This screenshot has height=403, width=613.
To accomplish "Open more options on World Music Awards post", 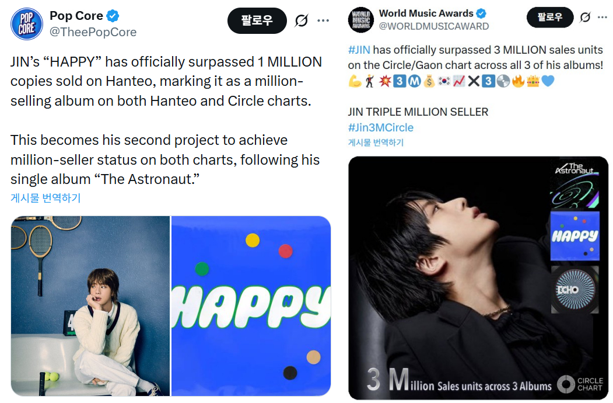I will (603, 18).
